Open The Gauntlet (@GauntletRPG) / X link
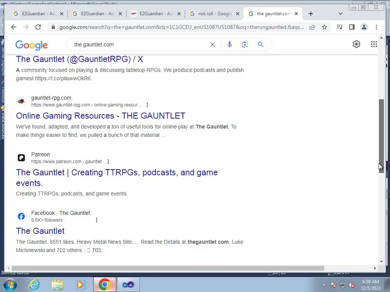 pyautogui.click(x=80, y=59)
